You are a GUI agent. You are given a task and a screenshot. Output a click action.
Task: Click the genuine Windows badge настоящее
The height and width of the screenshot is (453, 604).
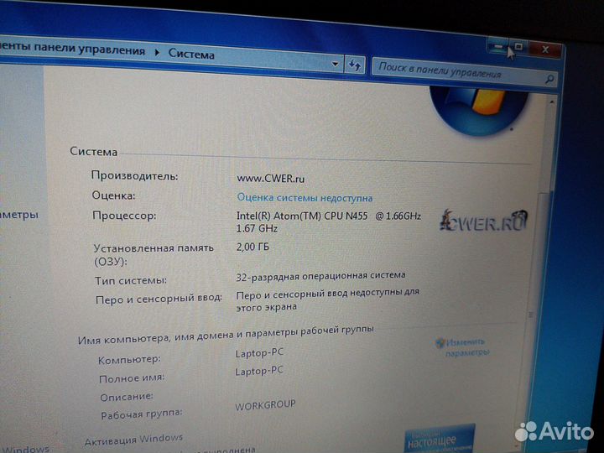point(440,439)
